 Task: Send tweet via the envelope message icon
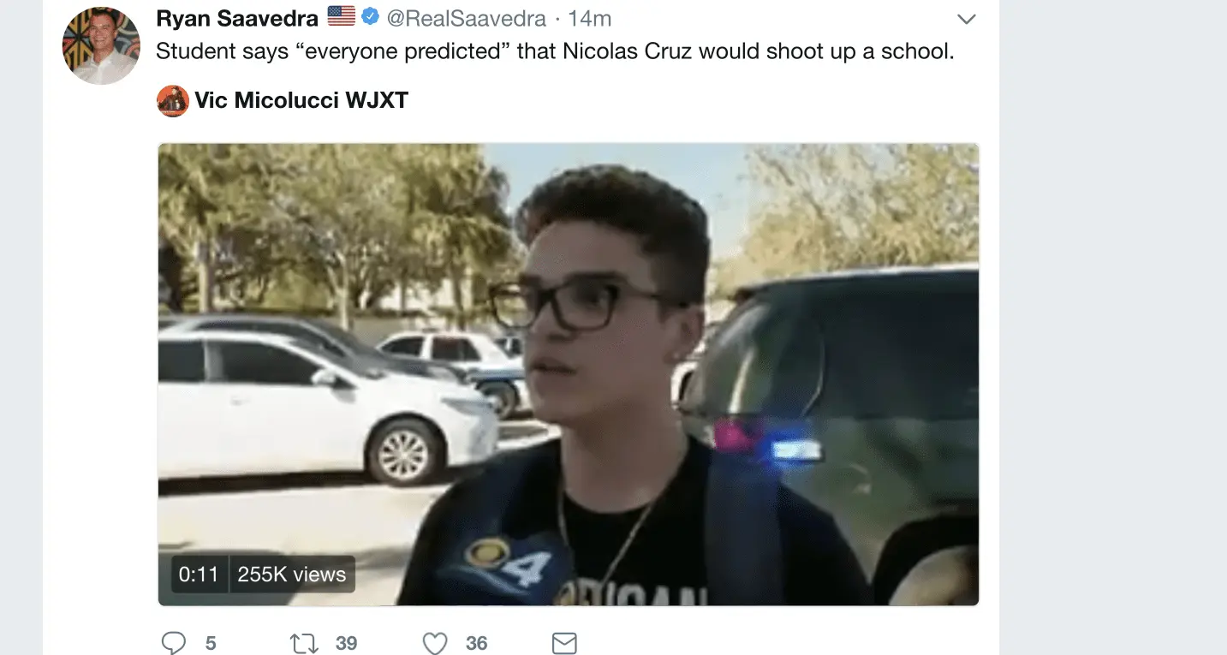(x=564, y=643)
